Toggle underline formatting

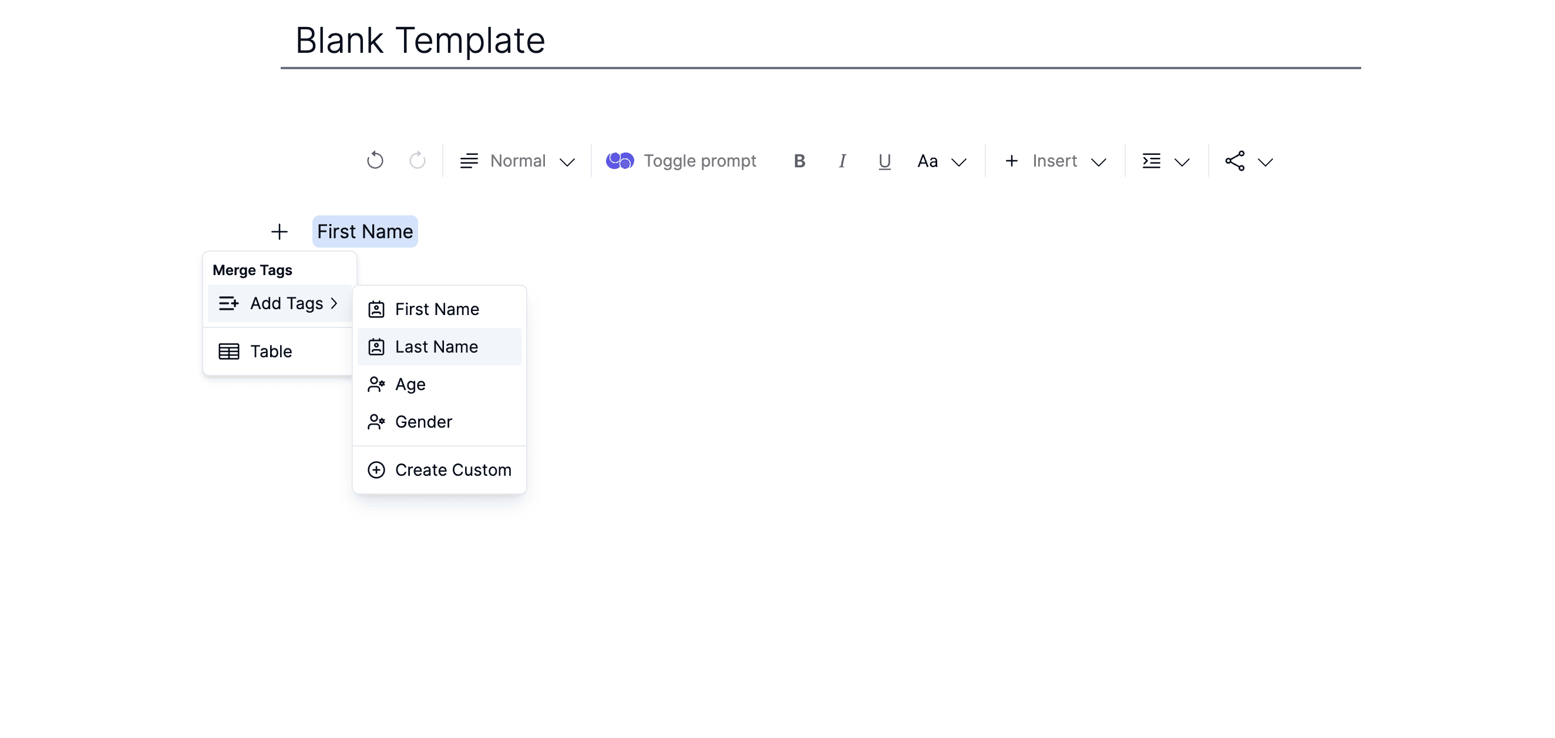click(x=884, y=161)
